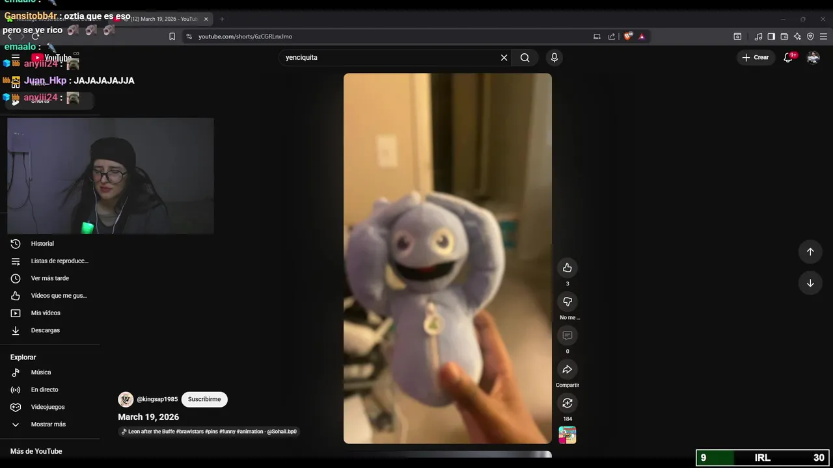Play or pause the Short video
Screen dimensions: 833x468
(448, 259)
